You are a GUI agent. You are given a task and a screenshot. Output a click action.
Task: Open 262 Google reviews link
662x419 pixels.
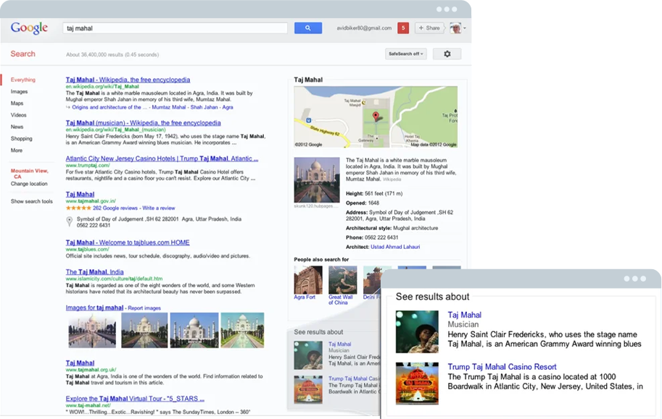(x=115, y=208)
